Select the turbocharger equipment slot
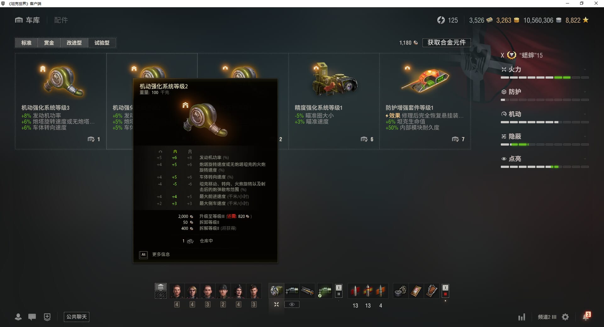The width and height of the screenshot is (604, 327). (x=276, y=291)
